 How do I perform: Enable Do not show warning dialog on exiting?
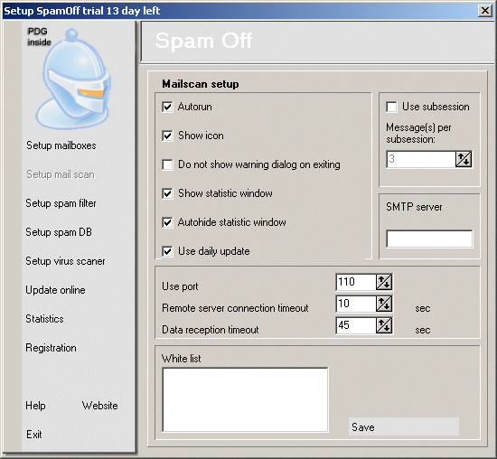coord(167,164)
